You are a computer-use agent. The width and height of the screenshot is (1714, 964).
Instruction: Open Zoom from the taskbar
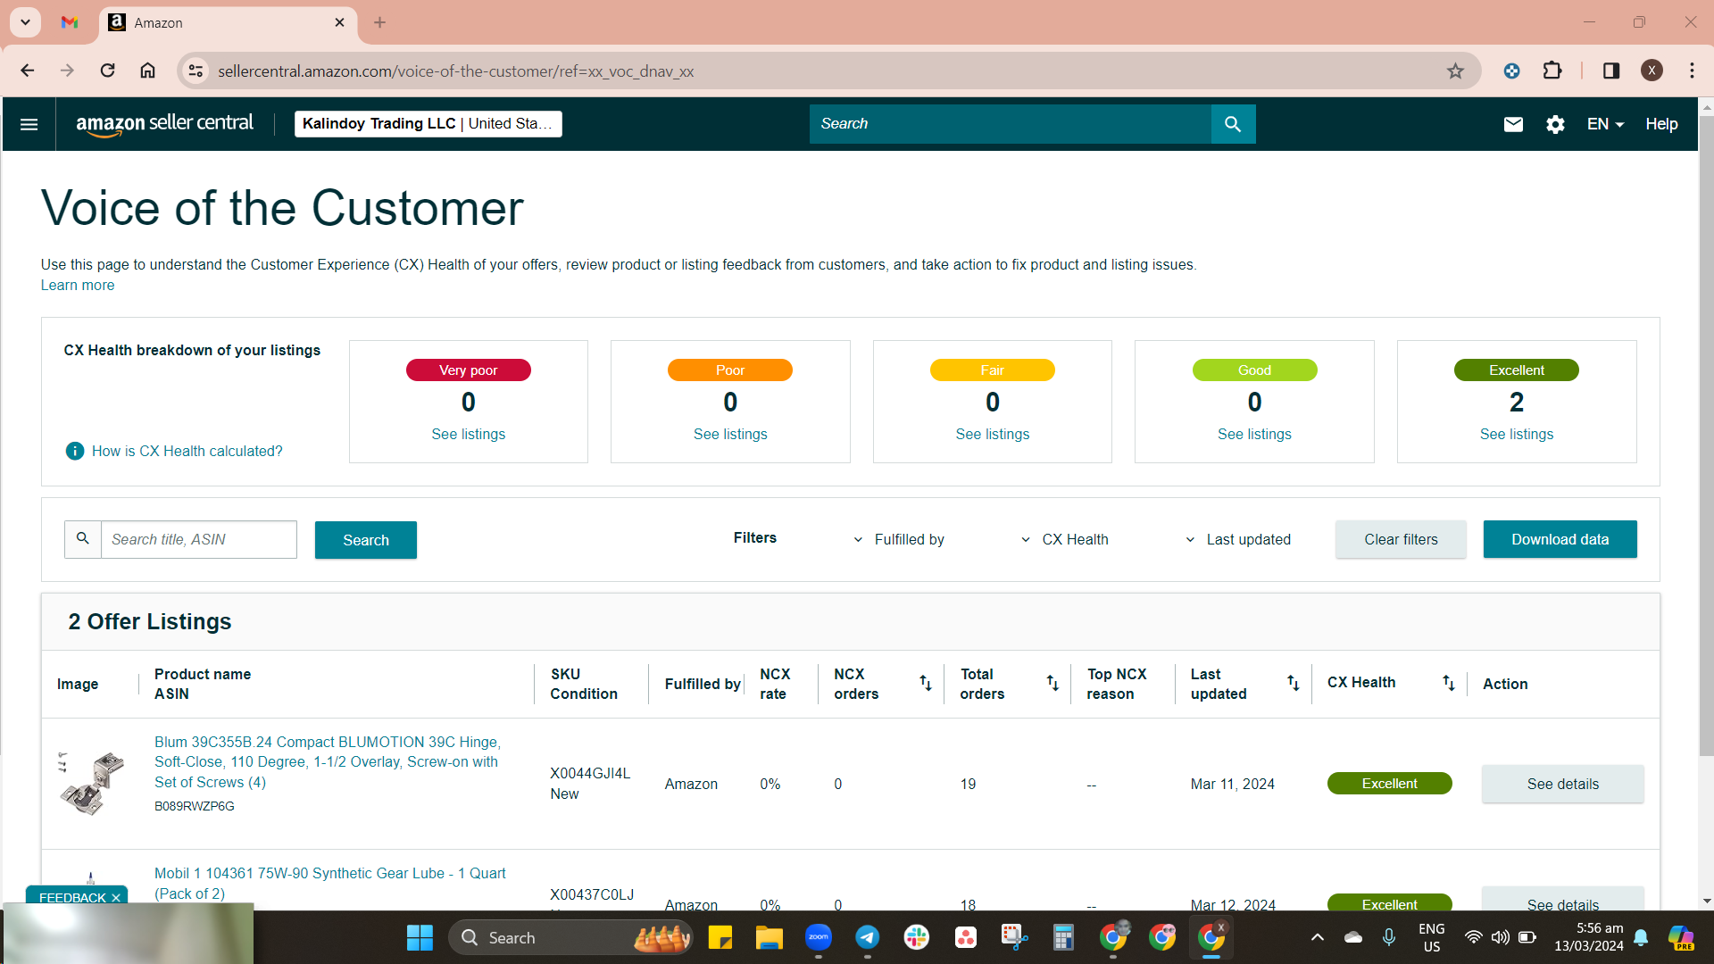tap(819, 937)
